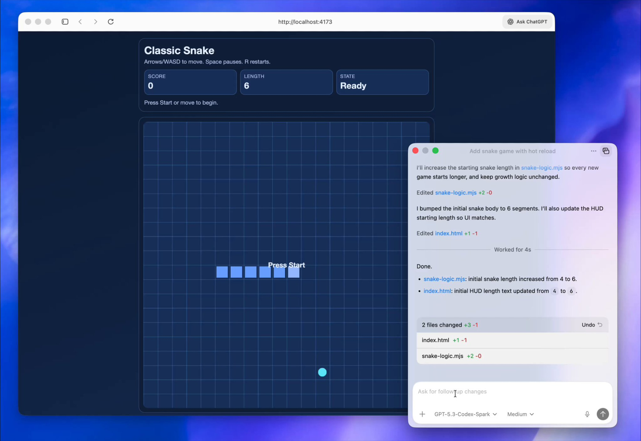Toggle the browser sidebar icon
The width and height of the screenshot is (641, 441).
click(65, 21)
